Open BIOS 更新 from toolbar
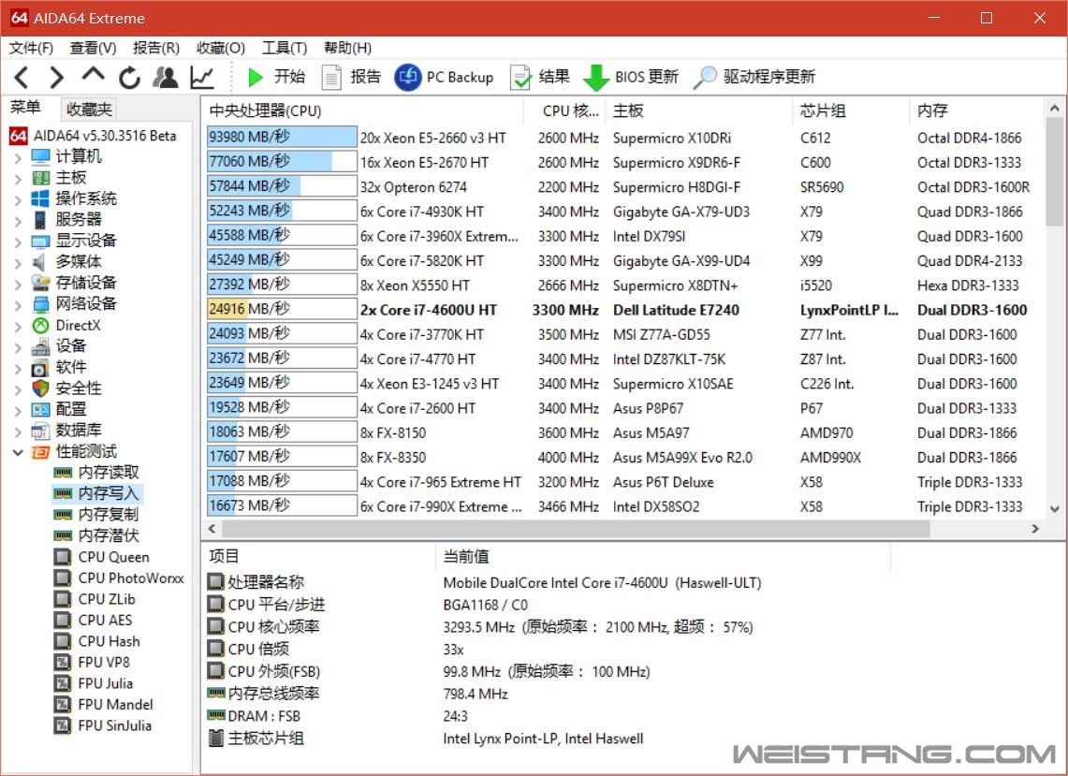The height and width of the screenshot is (776, 1068). click(x=632, y=77)
